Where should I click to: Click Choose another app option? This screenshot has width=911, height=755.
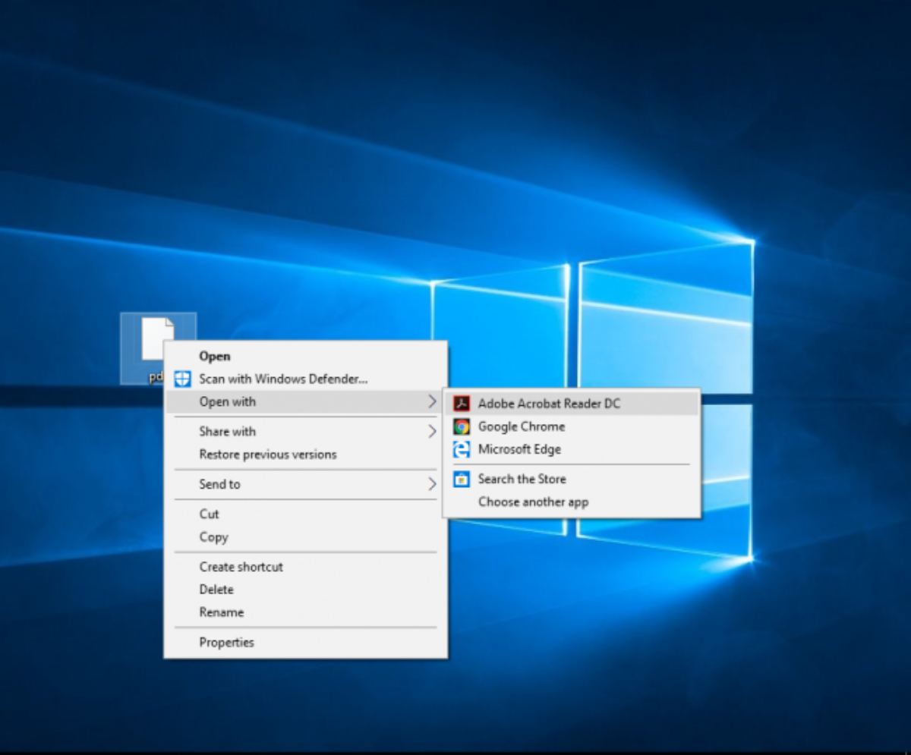(x=533, y=502)
